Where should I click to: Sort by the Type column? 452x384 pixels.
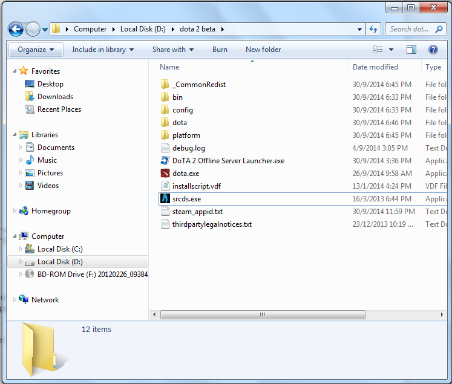(433, 67)
